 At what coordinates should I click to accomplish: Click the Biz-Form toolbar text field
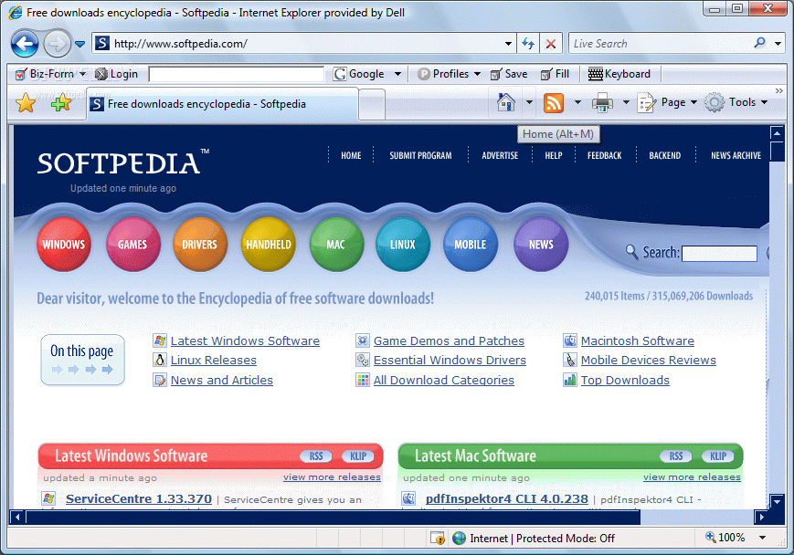tap(237, 74)
